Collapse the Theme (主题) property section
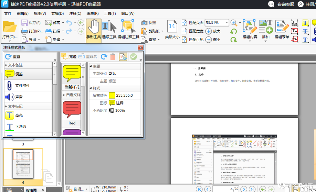This screenshot has width=316, height=192. (91, 66)
